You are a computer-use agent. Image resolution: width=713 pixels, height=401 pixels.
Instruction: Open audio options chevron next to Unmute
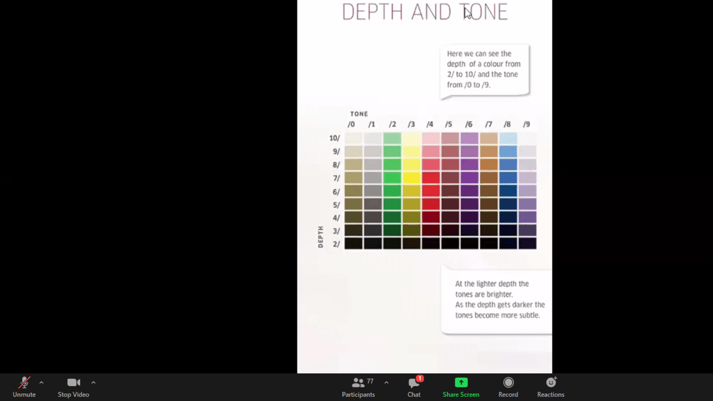click(x=41, y=383)
